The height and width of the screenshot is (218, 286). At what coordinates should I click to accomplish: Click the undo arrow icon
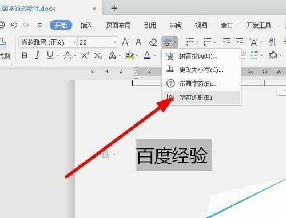click(14, 25)
